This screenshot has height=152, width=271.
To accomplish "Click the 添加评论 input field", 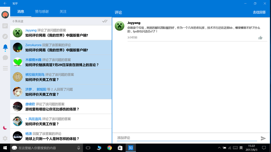I will pos(187,138).
